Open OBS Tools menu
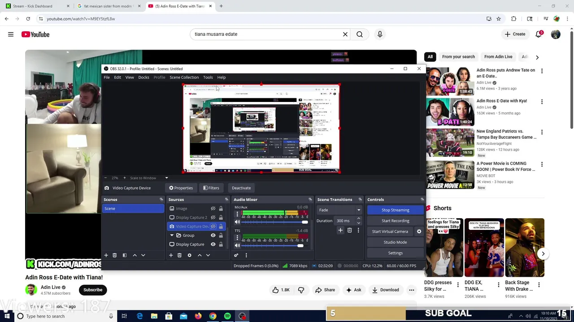The width and height of the screenshot is (574, 322). [208, 77]
